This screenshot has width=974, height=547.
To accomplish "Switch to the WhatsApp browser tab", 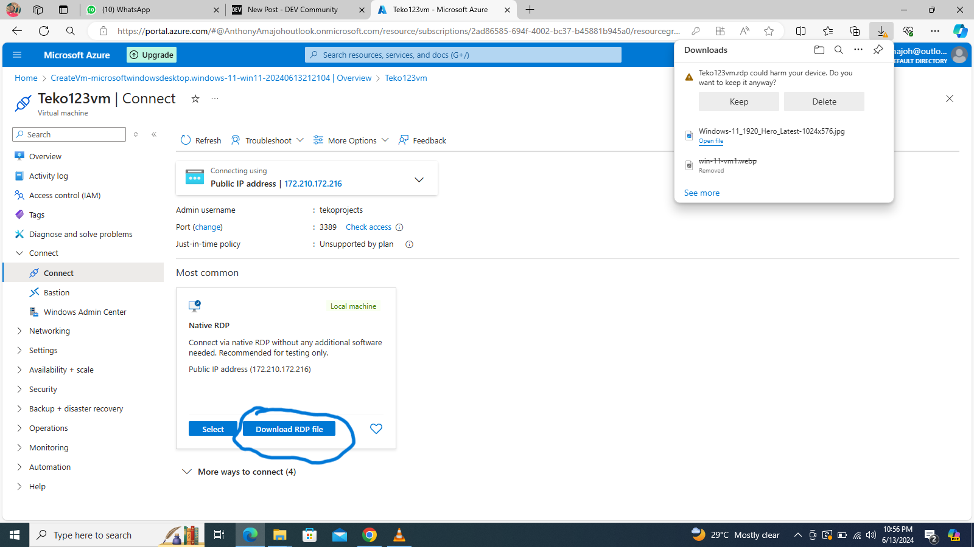I will [152, 10].
